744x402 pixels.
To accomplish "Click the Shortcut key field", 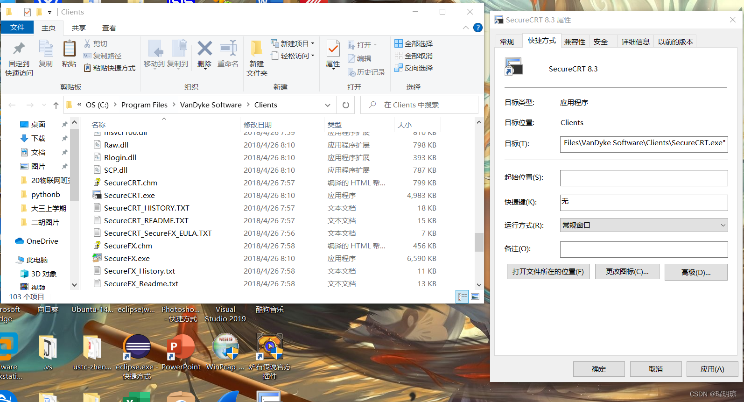I will (x=644, y=203).
